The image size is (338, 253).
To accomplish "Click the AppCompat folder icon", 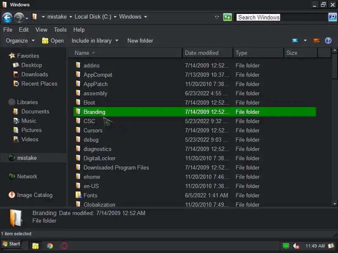I will click(x=78, y=74).
